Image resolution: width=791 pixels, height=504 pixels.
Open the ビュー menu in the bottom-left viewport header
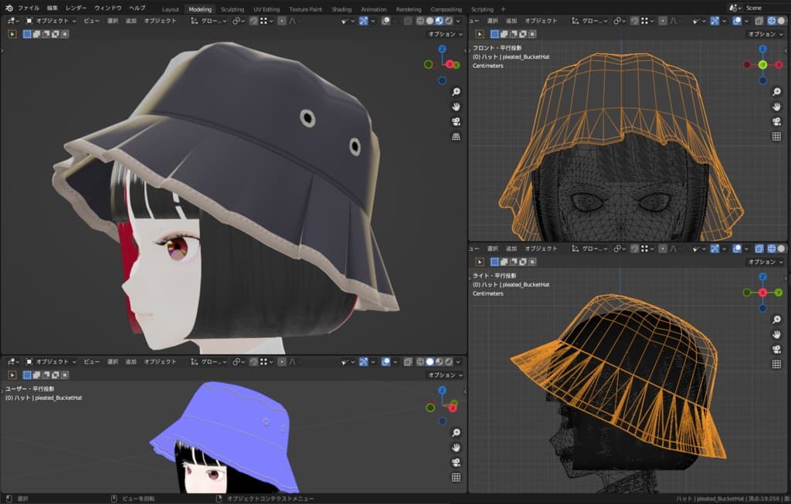tap(91, 361)
